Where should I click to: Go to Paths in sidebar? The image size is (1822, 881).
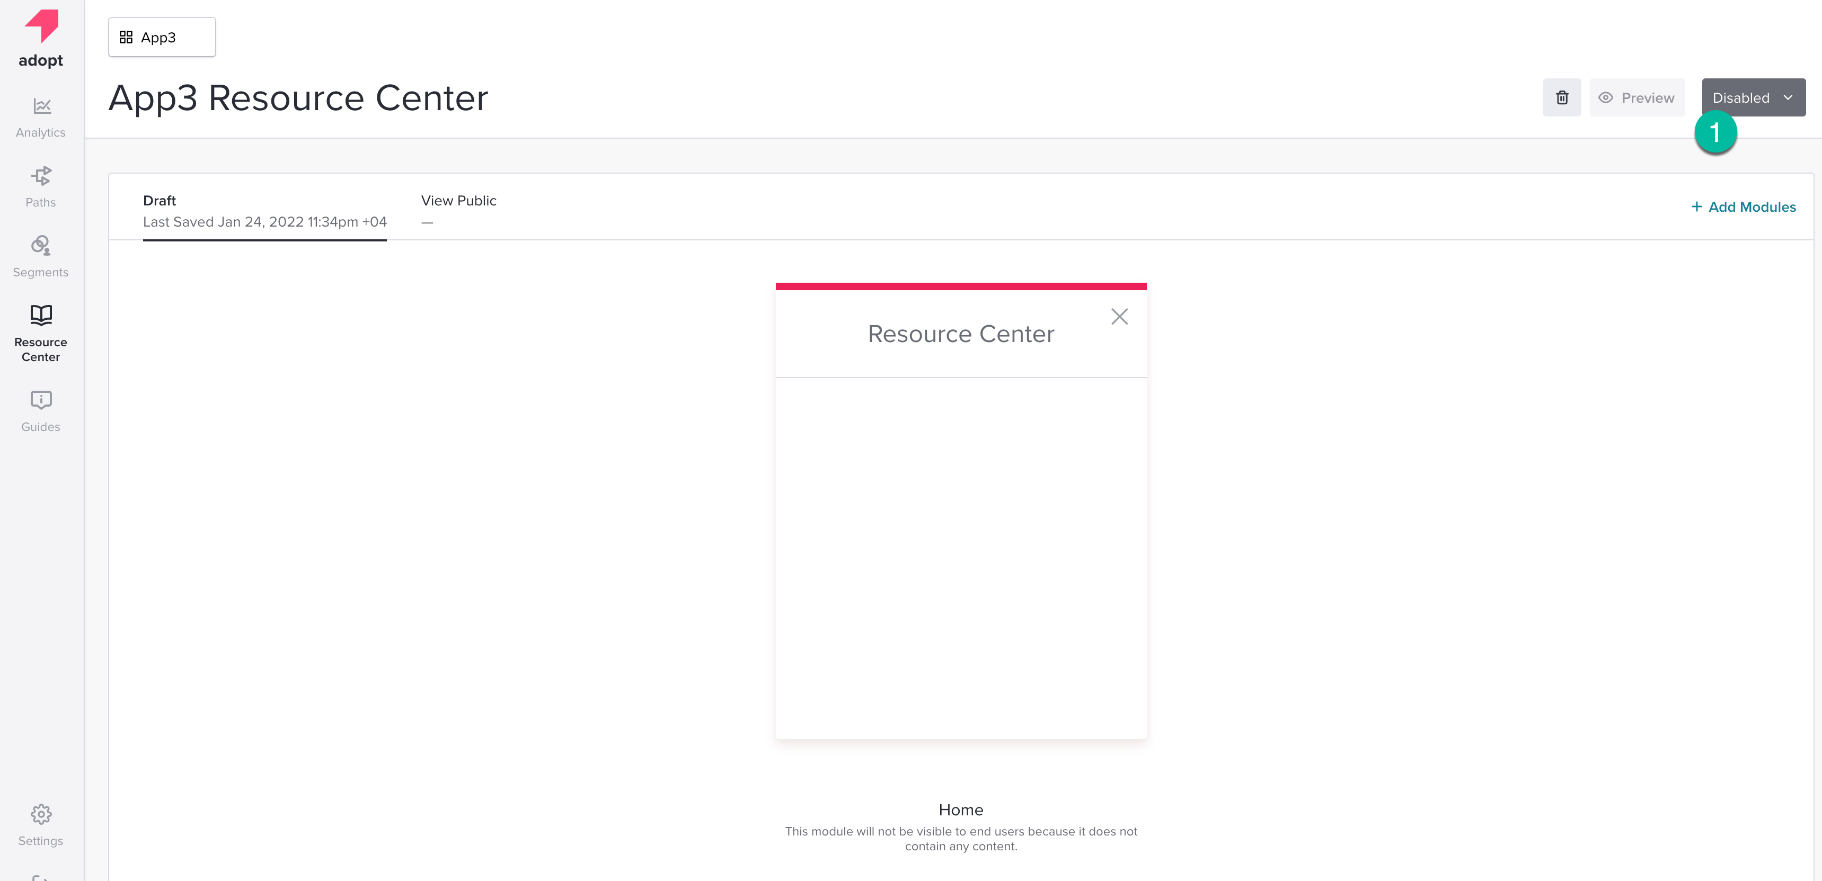(41, 187)
